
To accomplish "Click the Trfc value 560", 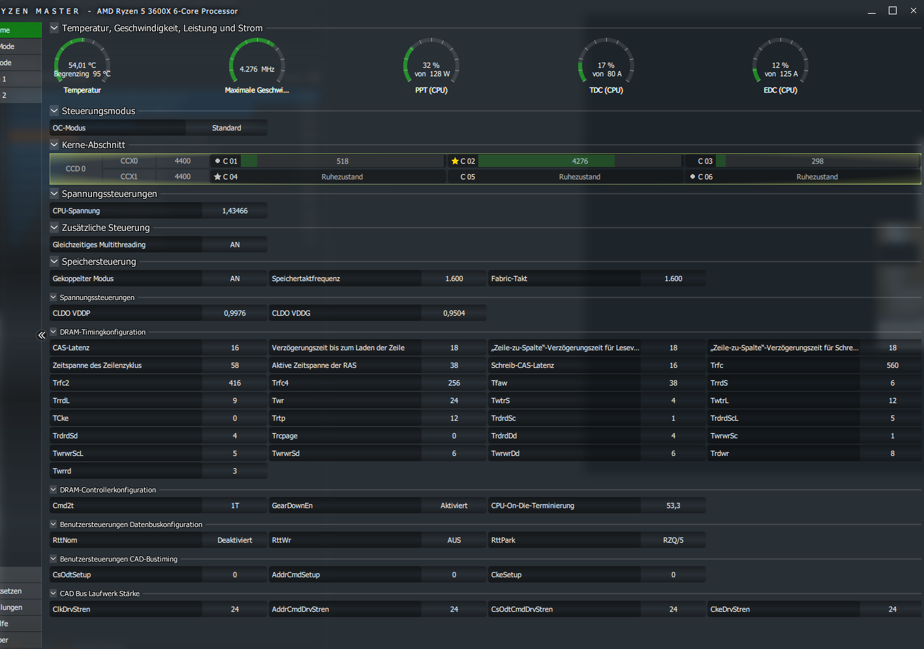I will pos(893,365).
